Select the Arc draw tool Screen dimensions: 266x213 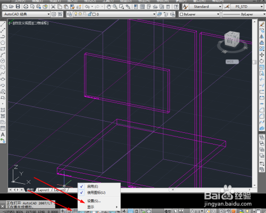3,55
